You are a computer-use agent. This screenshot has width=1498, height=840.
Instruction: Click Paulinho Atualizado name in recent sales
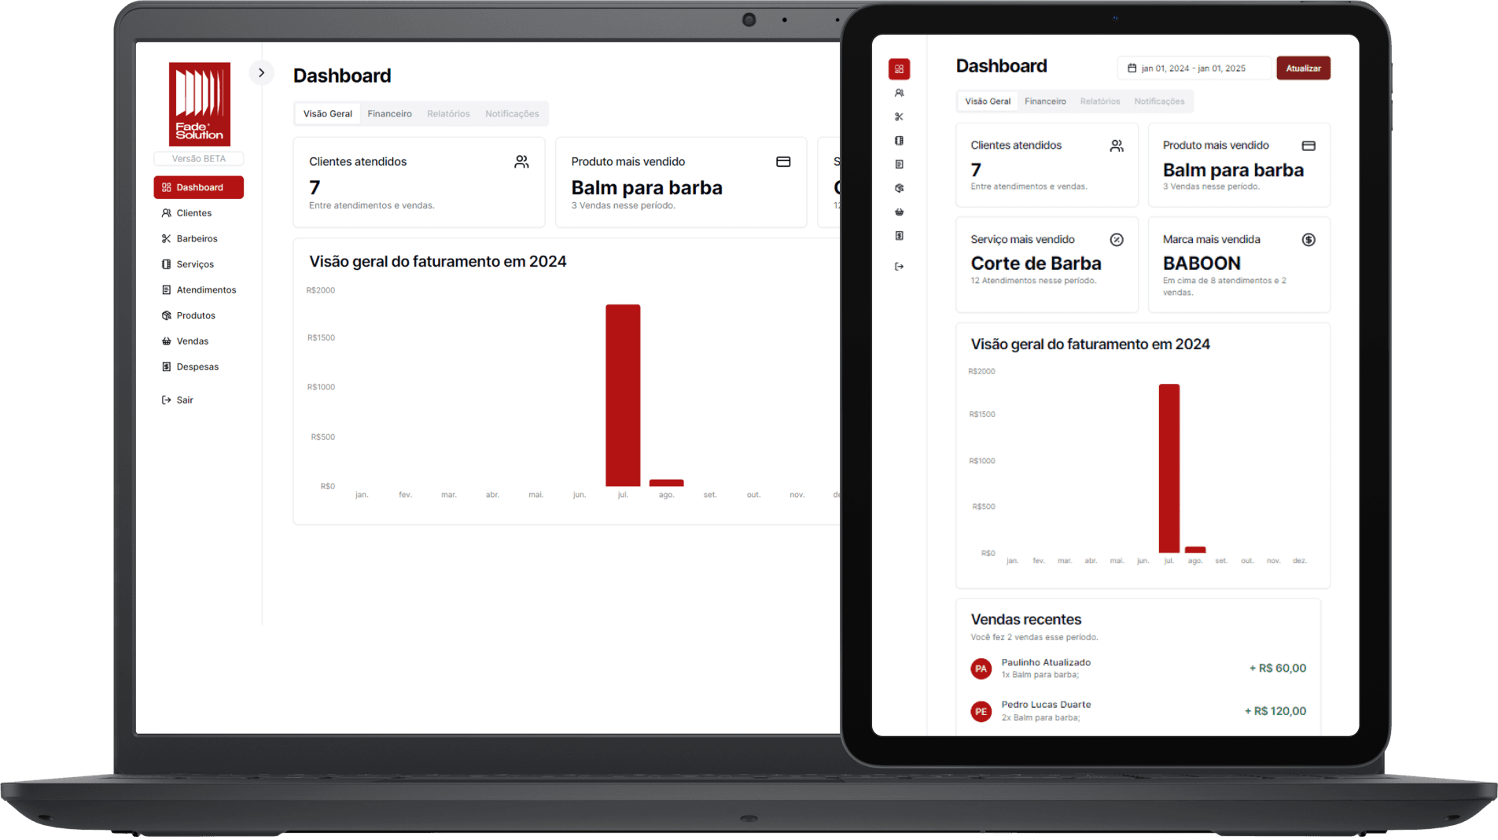[1046, 662]
